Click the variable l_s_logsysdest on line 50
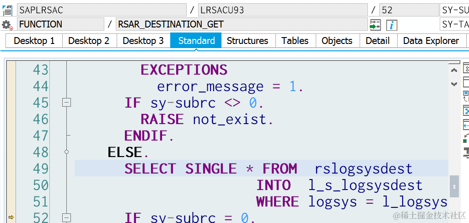 point(366,185)
